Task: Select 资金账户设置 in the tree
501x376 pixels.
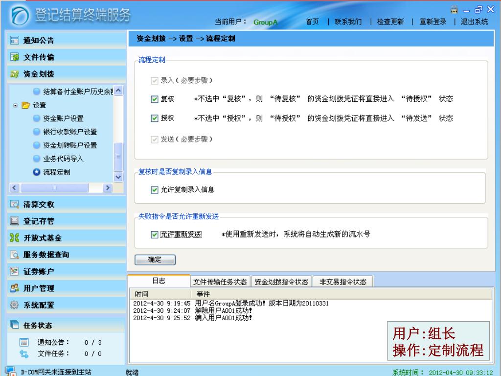Action: (x=63, y=118)
